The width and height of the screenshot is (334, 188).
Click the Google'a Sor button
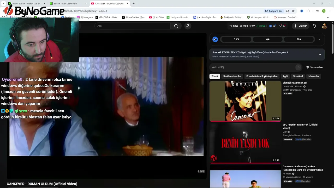[273, 11]
